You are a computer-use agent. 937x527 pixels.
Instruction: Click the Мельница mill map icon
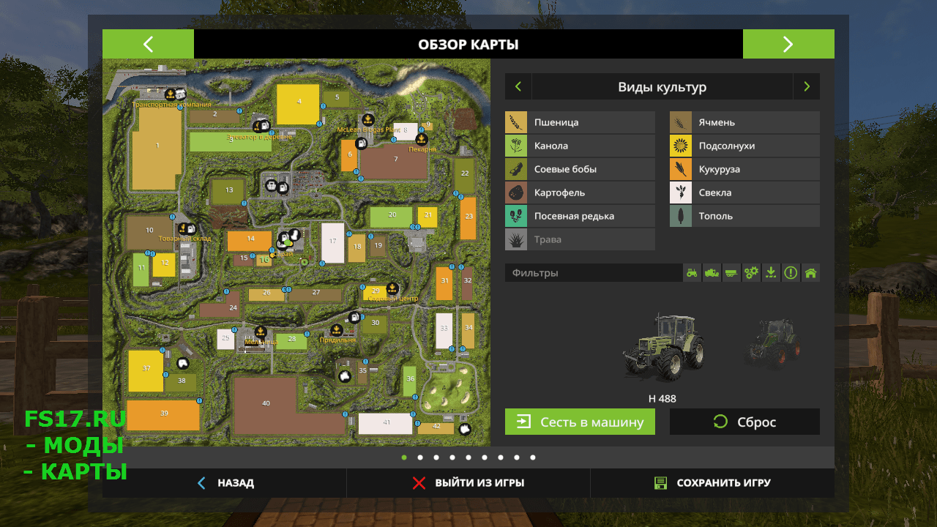[x=260, y=332]
